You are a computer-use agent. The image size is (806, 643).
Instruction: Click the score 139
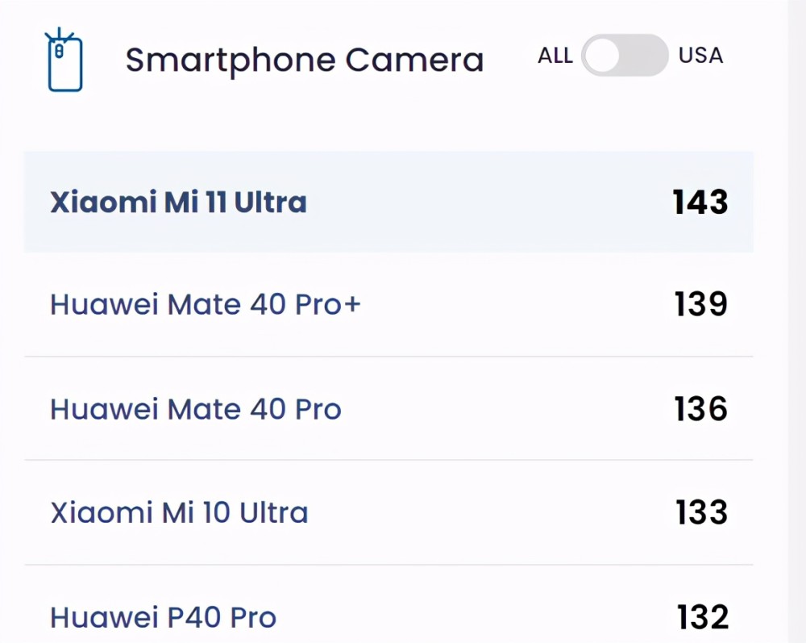[x=700, y=304]
